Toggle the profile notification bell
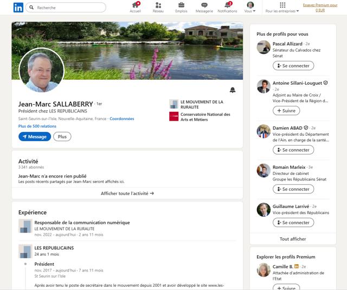The width and height of the screenshot is (347, 290). click(x=233, y=90)
